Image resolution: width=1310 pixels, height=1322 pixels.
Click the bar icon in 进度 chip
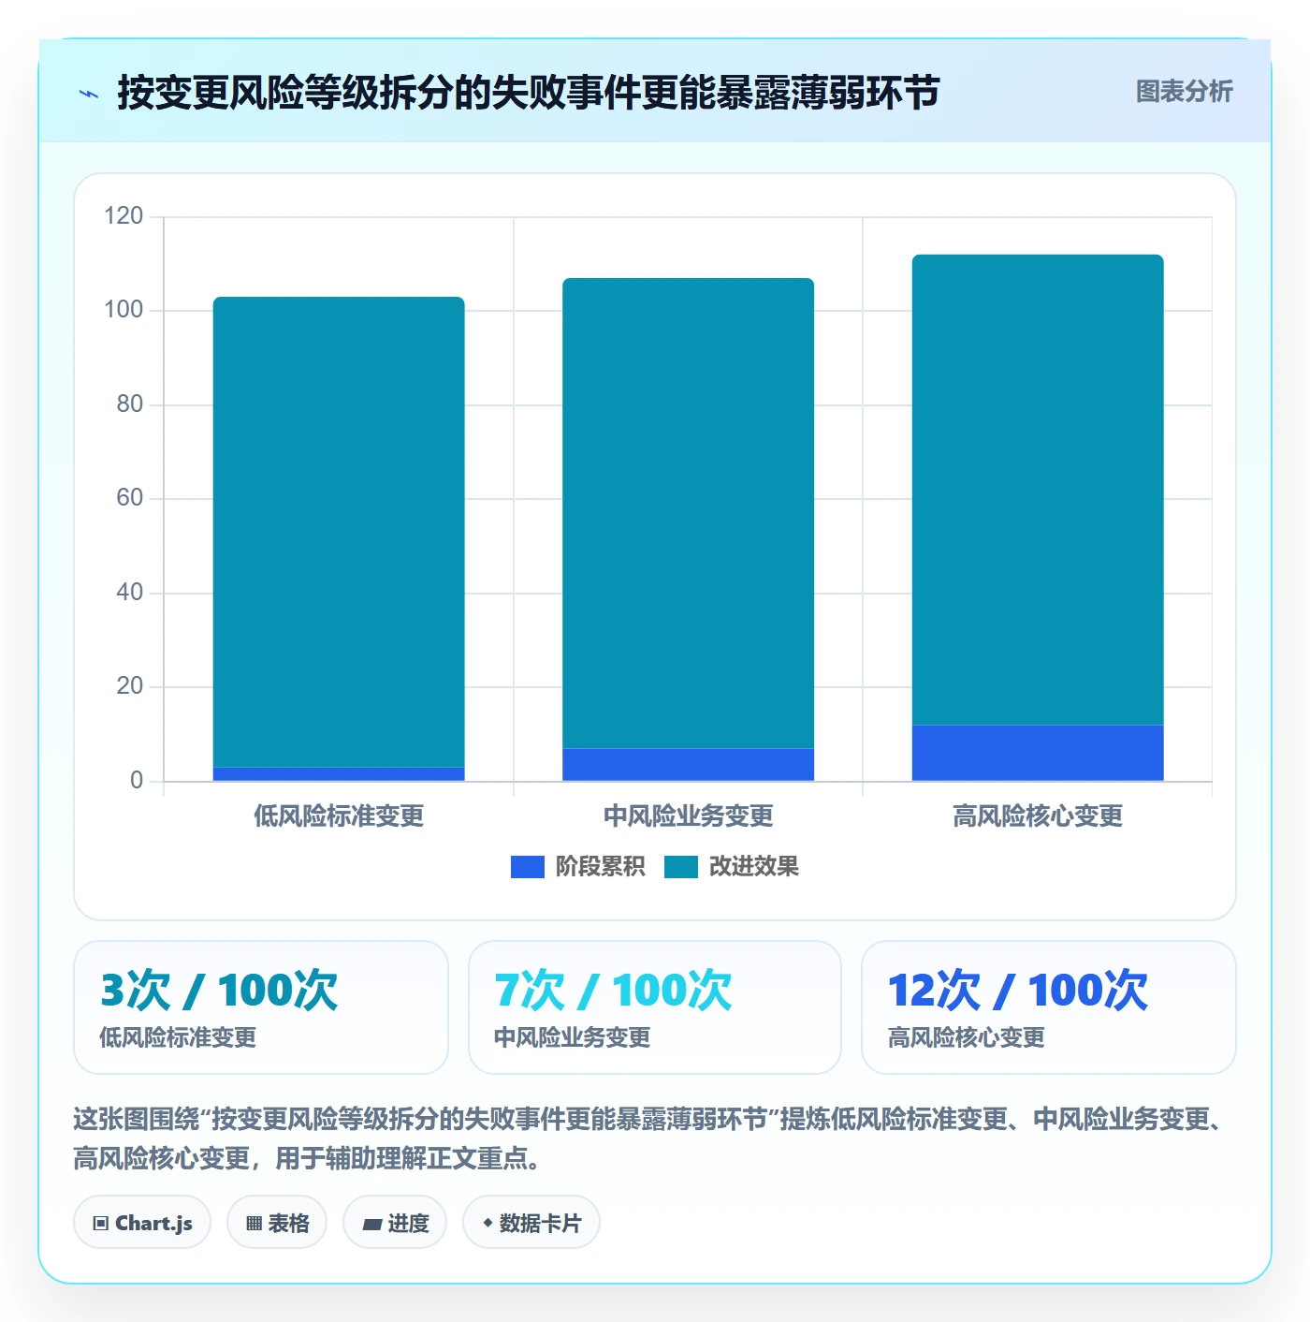[x=371, y=1224]
